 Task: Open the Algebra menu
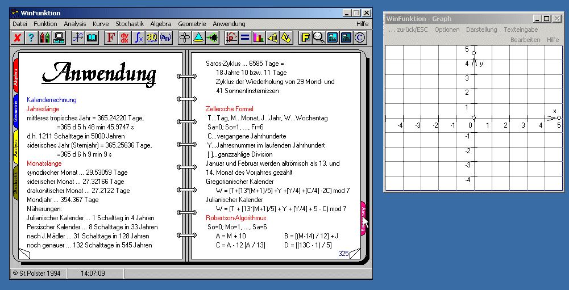[161, 24]
